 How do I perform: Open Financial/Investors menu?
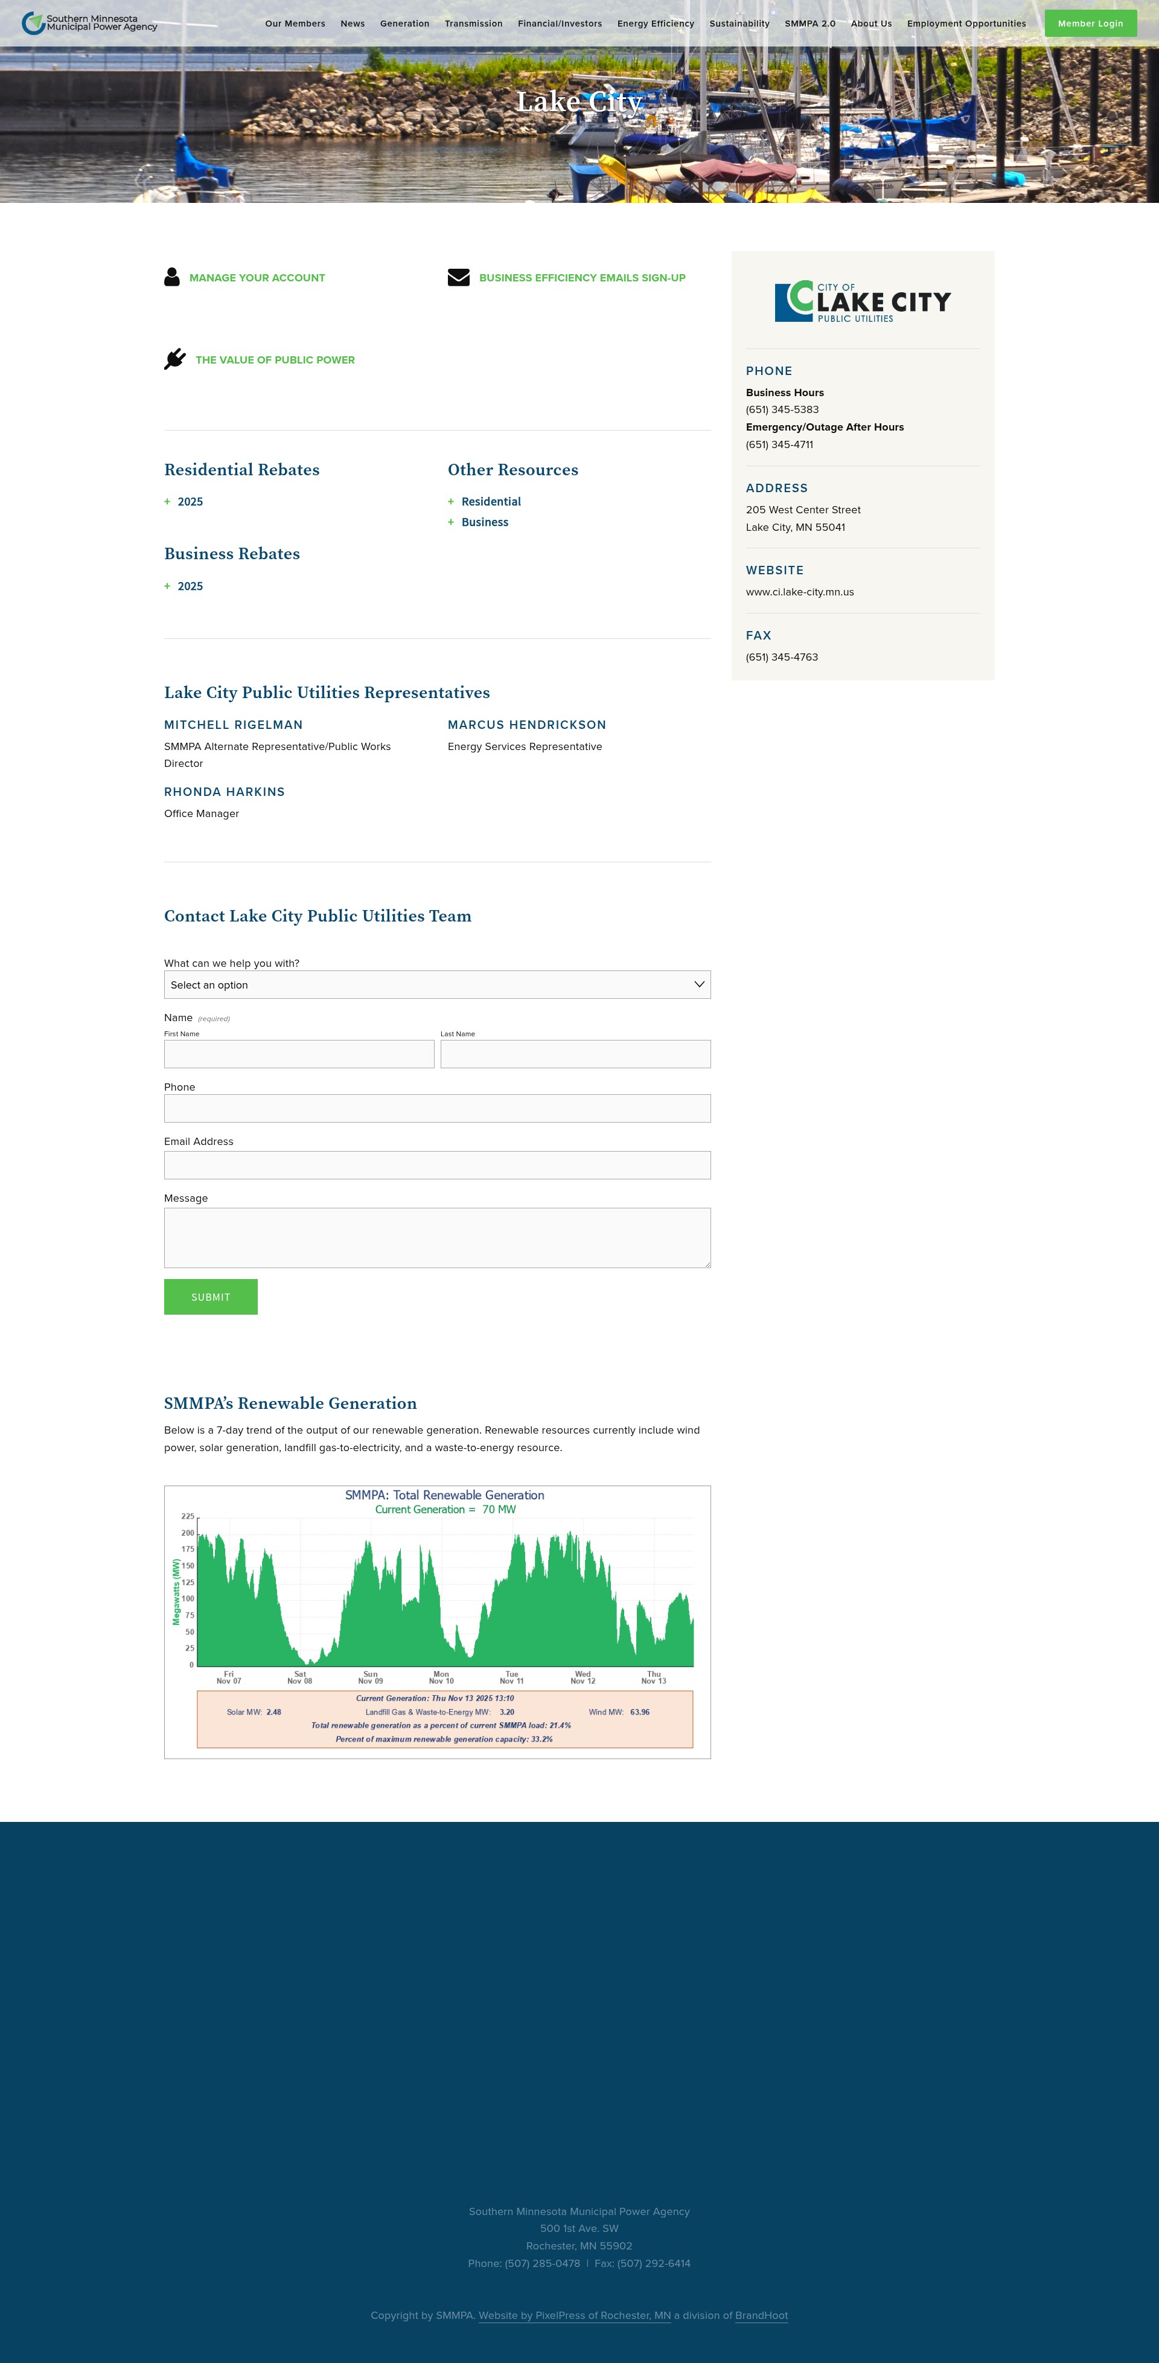point(560,24)
